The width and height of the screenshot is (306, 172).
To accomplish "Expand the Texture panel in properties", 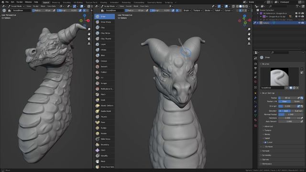I will [268, 130].
